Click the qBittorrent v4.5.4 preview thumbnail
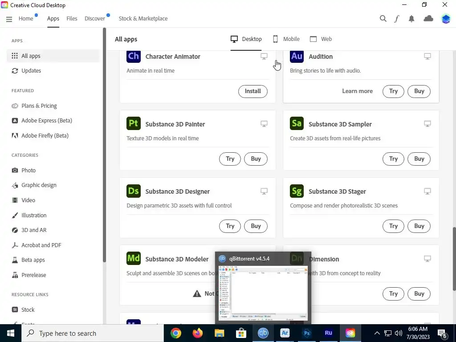 click(263, 293)
